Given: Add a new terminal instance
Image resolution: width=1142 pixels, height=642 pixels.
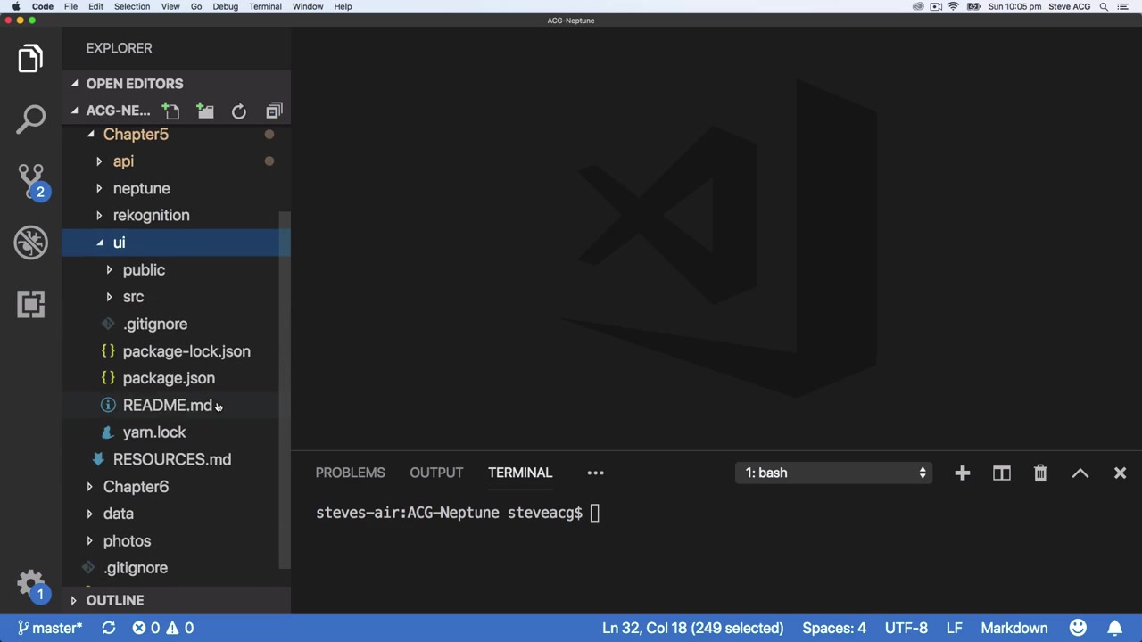Looking at the screenshot, I should coord(962,473).
